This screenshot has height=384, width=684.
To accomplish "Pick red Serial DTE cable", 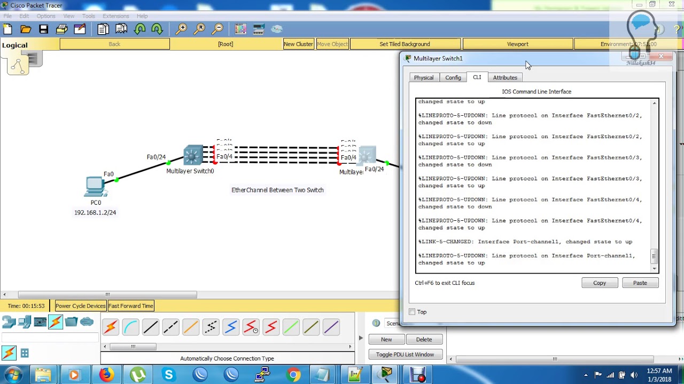I will click(x=271, y=327).
